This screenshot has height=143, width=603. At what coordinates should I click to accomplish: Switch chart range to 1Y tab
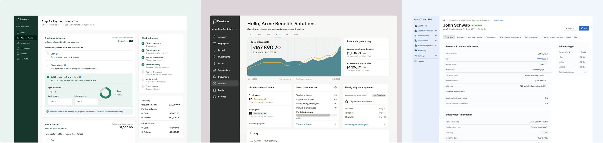click(287, 35)
